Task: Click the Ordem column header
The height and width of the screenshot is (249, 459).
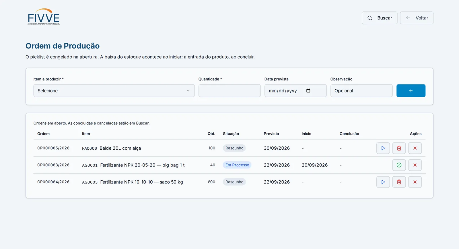Action: tap(43, 134)
